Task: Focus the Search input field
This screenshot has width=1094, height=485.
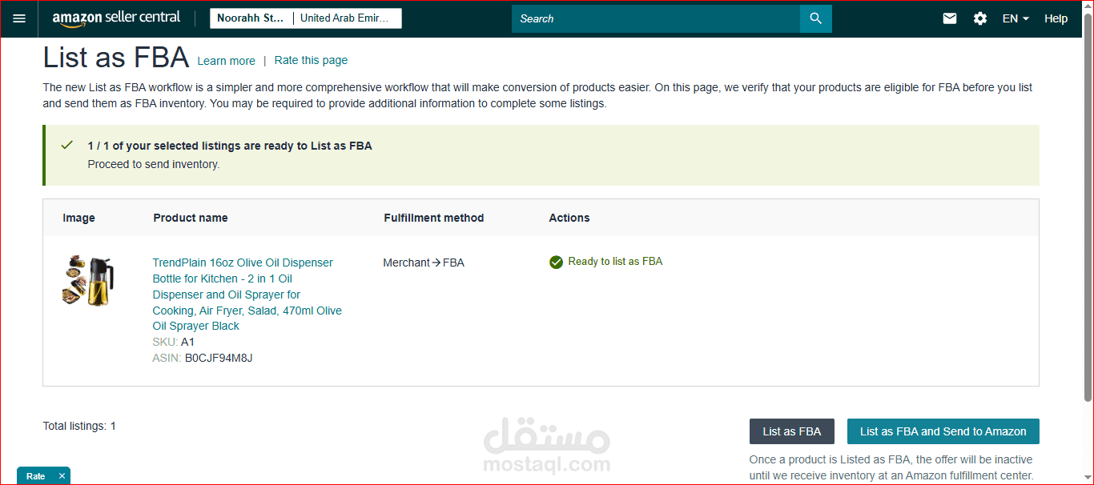Action: coord(656,18)
